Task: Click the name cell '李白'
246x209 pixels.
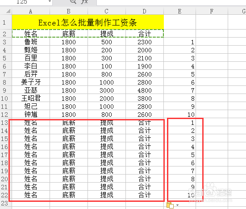Action: (31, 66)
